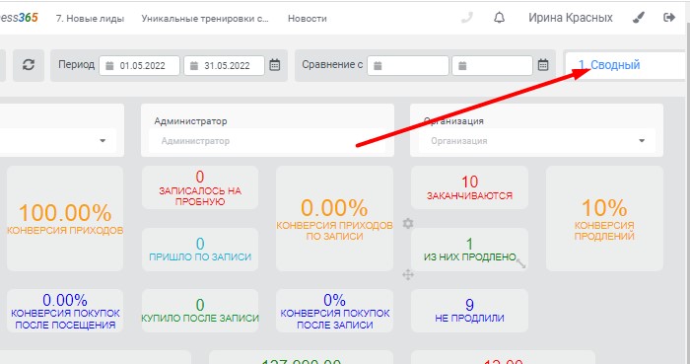Open '7. Новые лиды' menu item
Viewport: 690px width, 364px height.
point(90,19)
